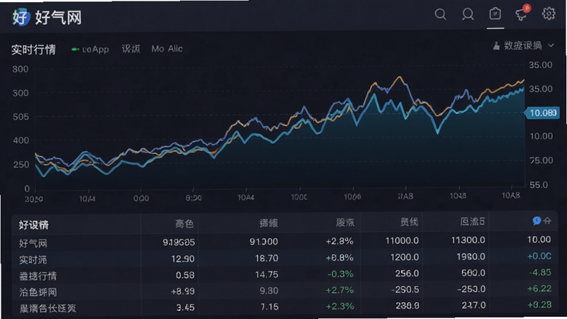Click the 高色 column header
This screenshot has height=319, width=567.
tap(184, 224)
